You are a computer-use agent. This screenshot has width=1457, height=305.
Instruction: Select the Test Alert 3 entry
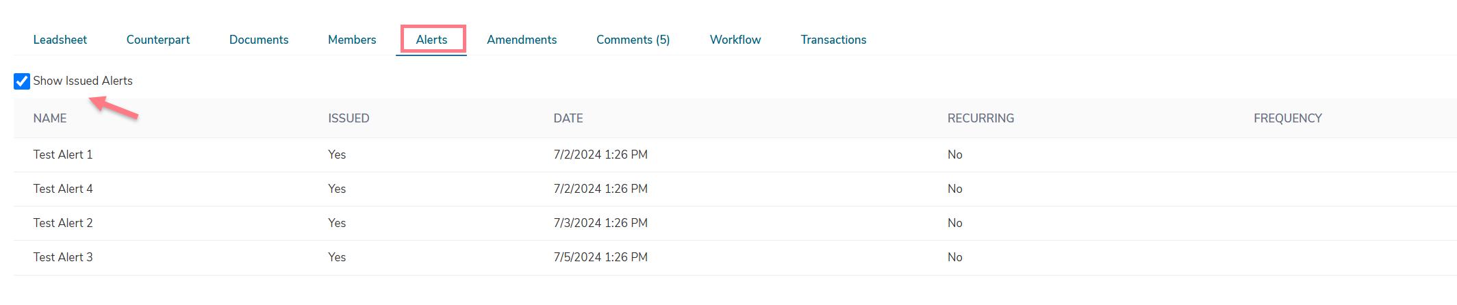(735, 257)
